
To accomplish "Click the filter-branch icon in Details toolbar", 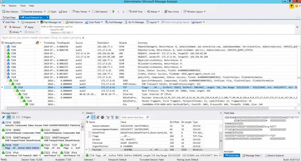I will coord(108,117).
